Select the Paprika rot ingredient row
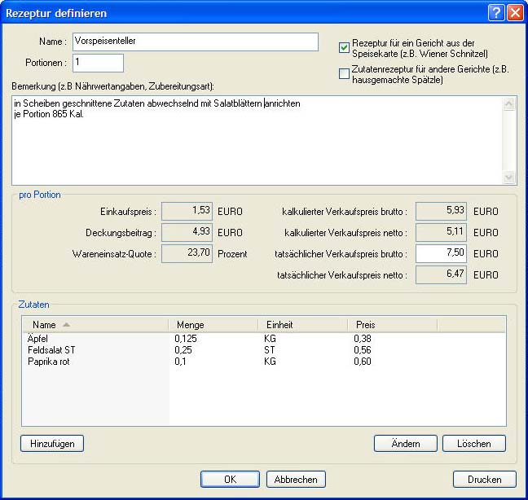 click(264, 362)
